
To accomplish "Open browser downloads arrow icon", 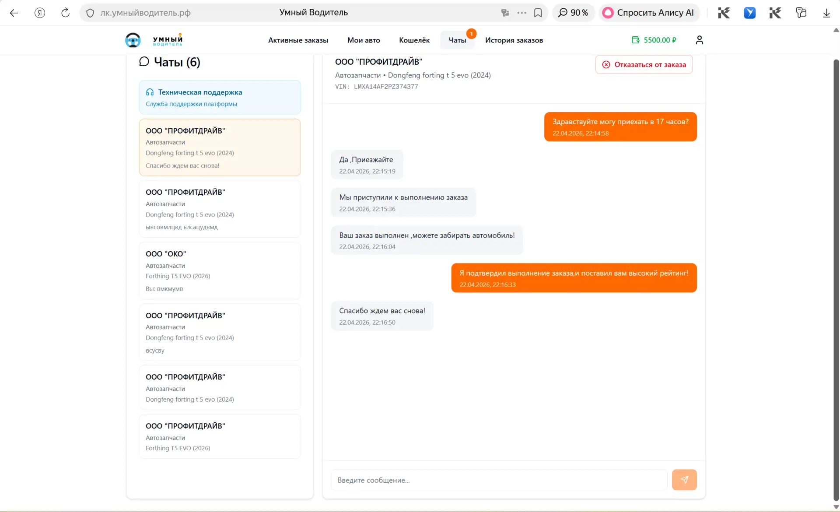I will [x=826, y=13].
